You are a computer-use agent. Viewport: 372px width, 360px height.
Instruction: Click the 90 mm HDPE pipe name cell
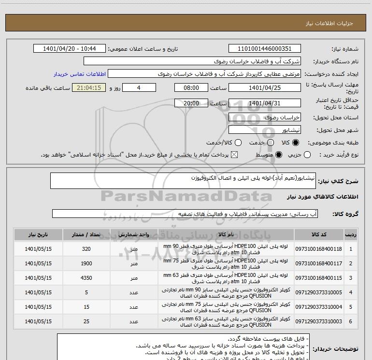226,249
